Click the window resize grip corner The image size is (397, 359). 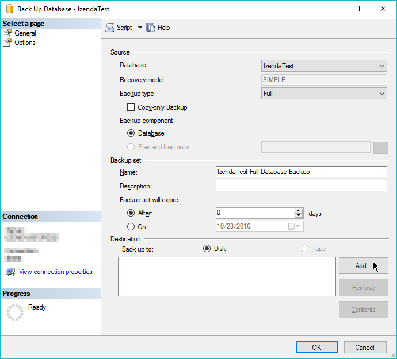coord(394,356)
